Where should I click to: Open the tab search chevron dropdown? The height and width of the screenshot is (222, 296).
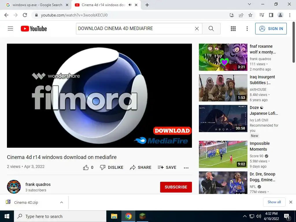(x=249, y=4)
